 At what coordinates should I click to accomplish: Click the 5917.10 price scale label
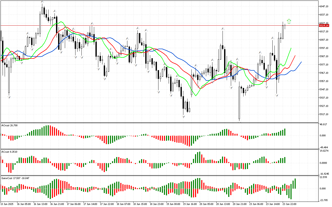click(324, 114)
